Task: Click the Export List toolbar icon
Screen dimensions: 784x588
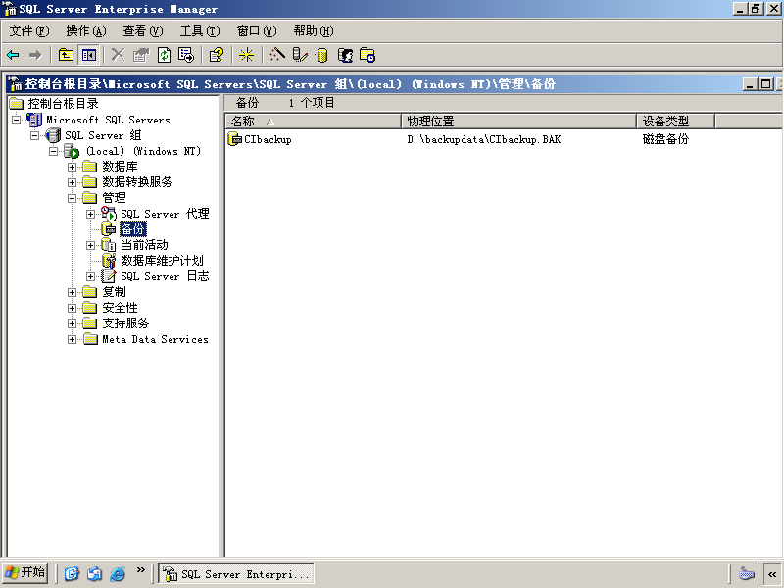Action: [186, 55]
